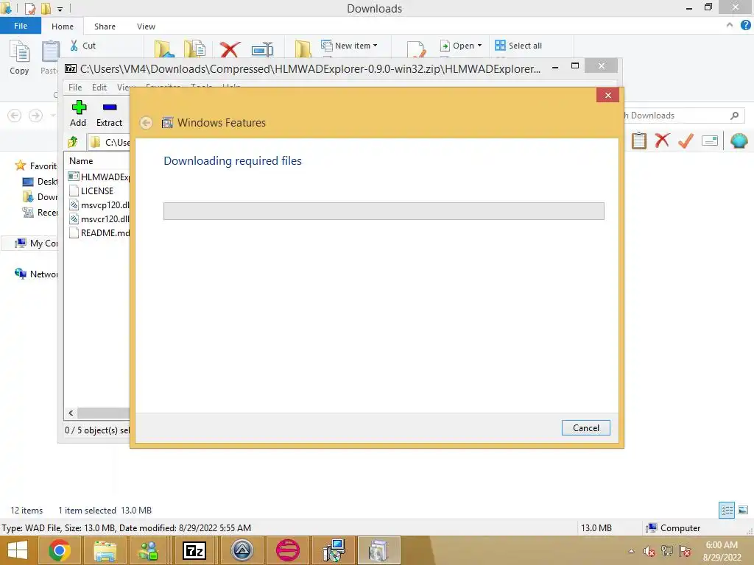Select the README.md file in 7-Zip

coord(99,233)
